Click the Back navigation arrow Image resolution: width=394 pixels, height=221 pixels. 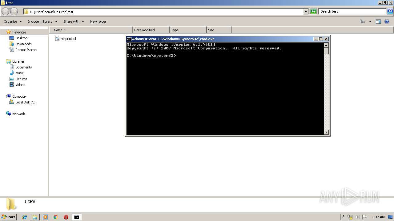pyautogui.click(x=6, y=11)
